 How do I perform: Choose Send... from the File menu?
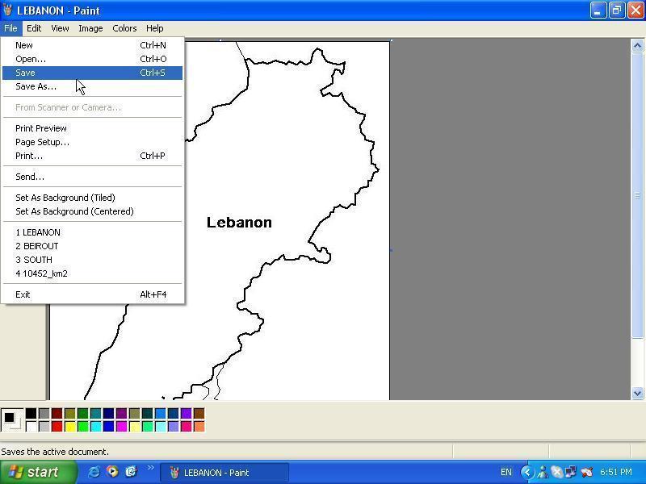pyautogui.click(x=92, y=177)
